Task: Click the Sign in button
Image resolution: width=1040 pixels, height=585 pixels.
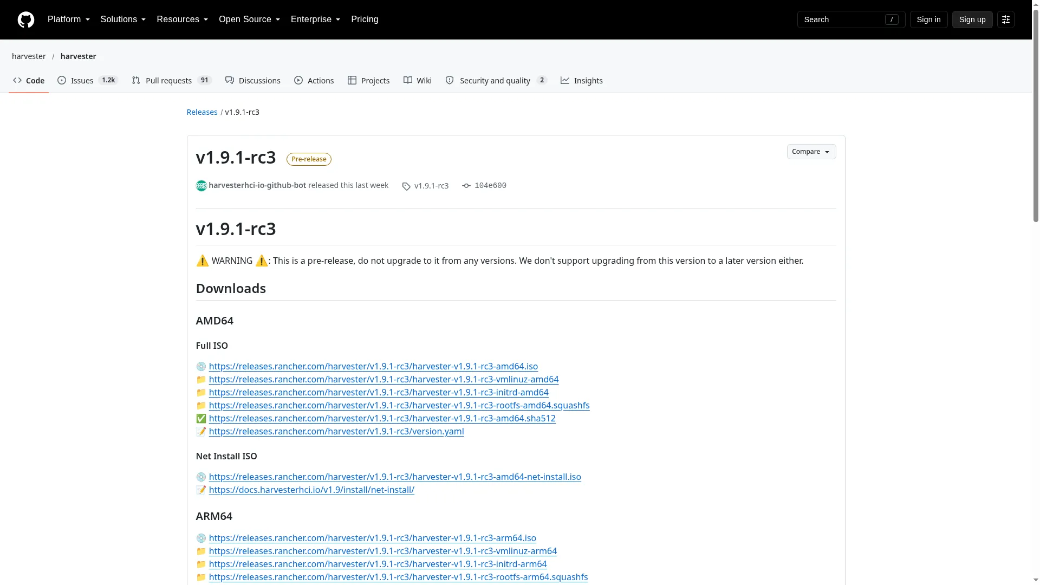Action: (928, 19)
